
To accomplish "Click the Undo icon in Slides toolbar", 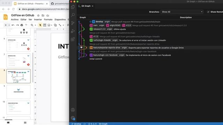I will click(x=13, y=25).
